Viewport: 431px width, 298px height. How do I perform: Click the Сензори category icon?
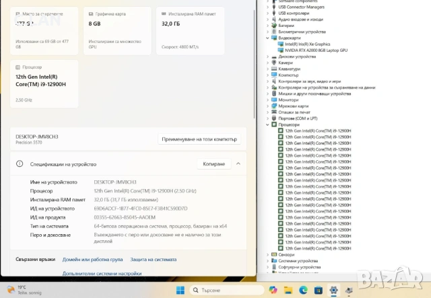274,254
